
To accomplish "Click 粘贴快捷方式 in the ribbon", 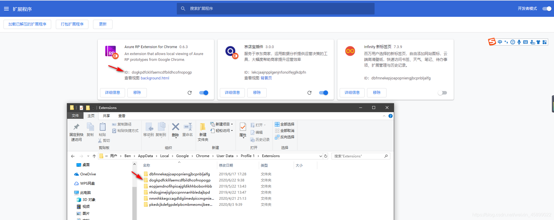I will (x=125, y=131).
